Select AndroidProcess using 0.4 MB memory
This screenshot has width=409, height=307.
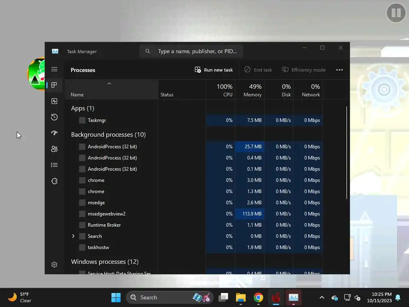194,157
